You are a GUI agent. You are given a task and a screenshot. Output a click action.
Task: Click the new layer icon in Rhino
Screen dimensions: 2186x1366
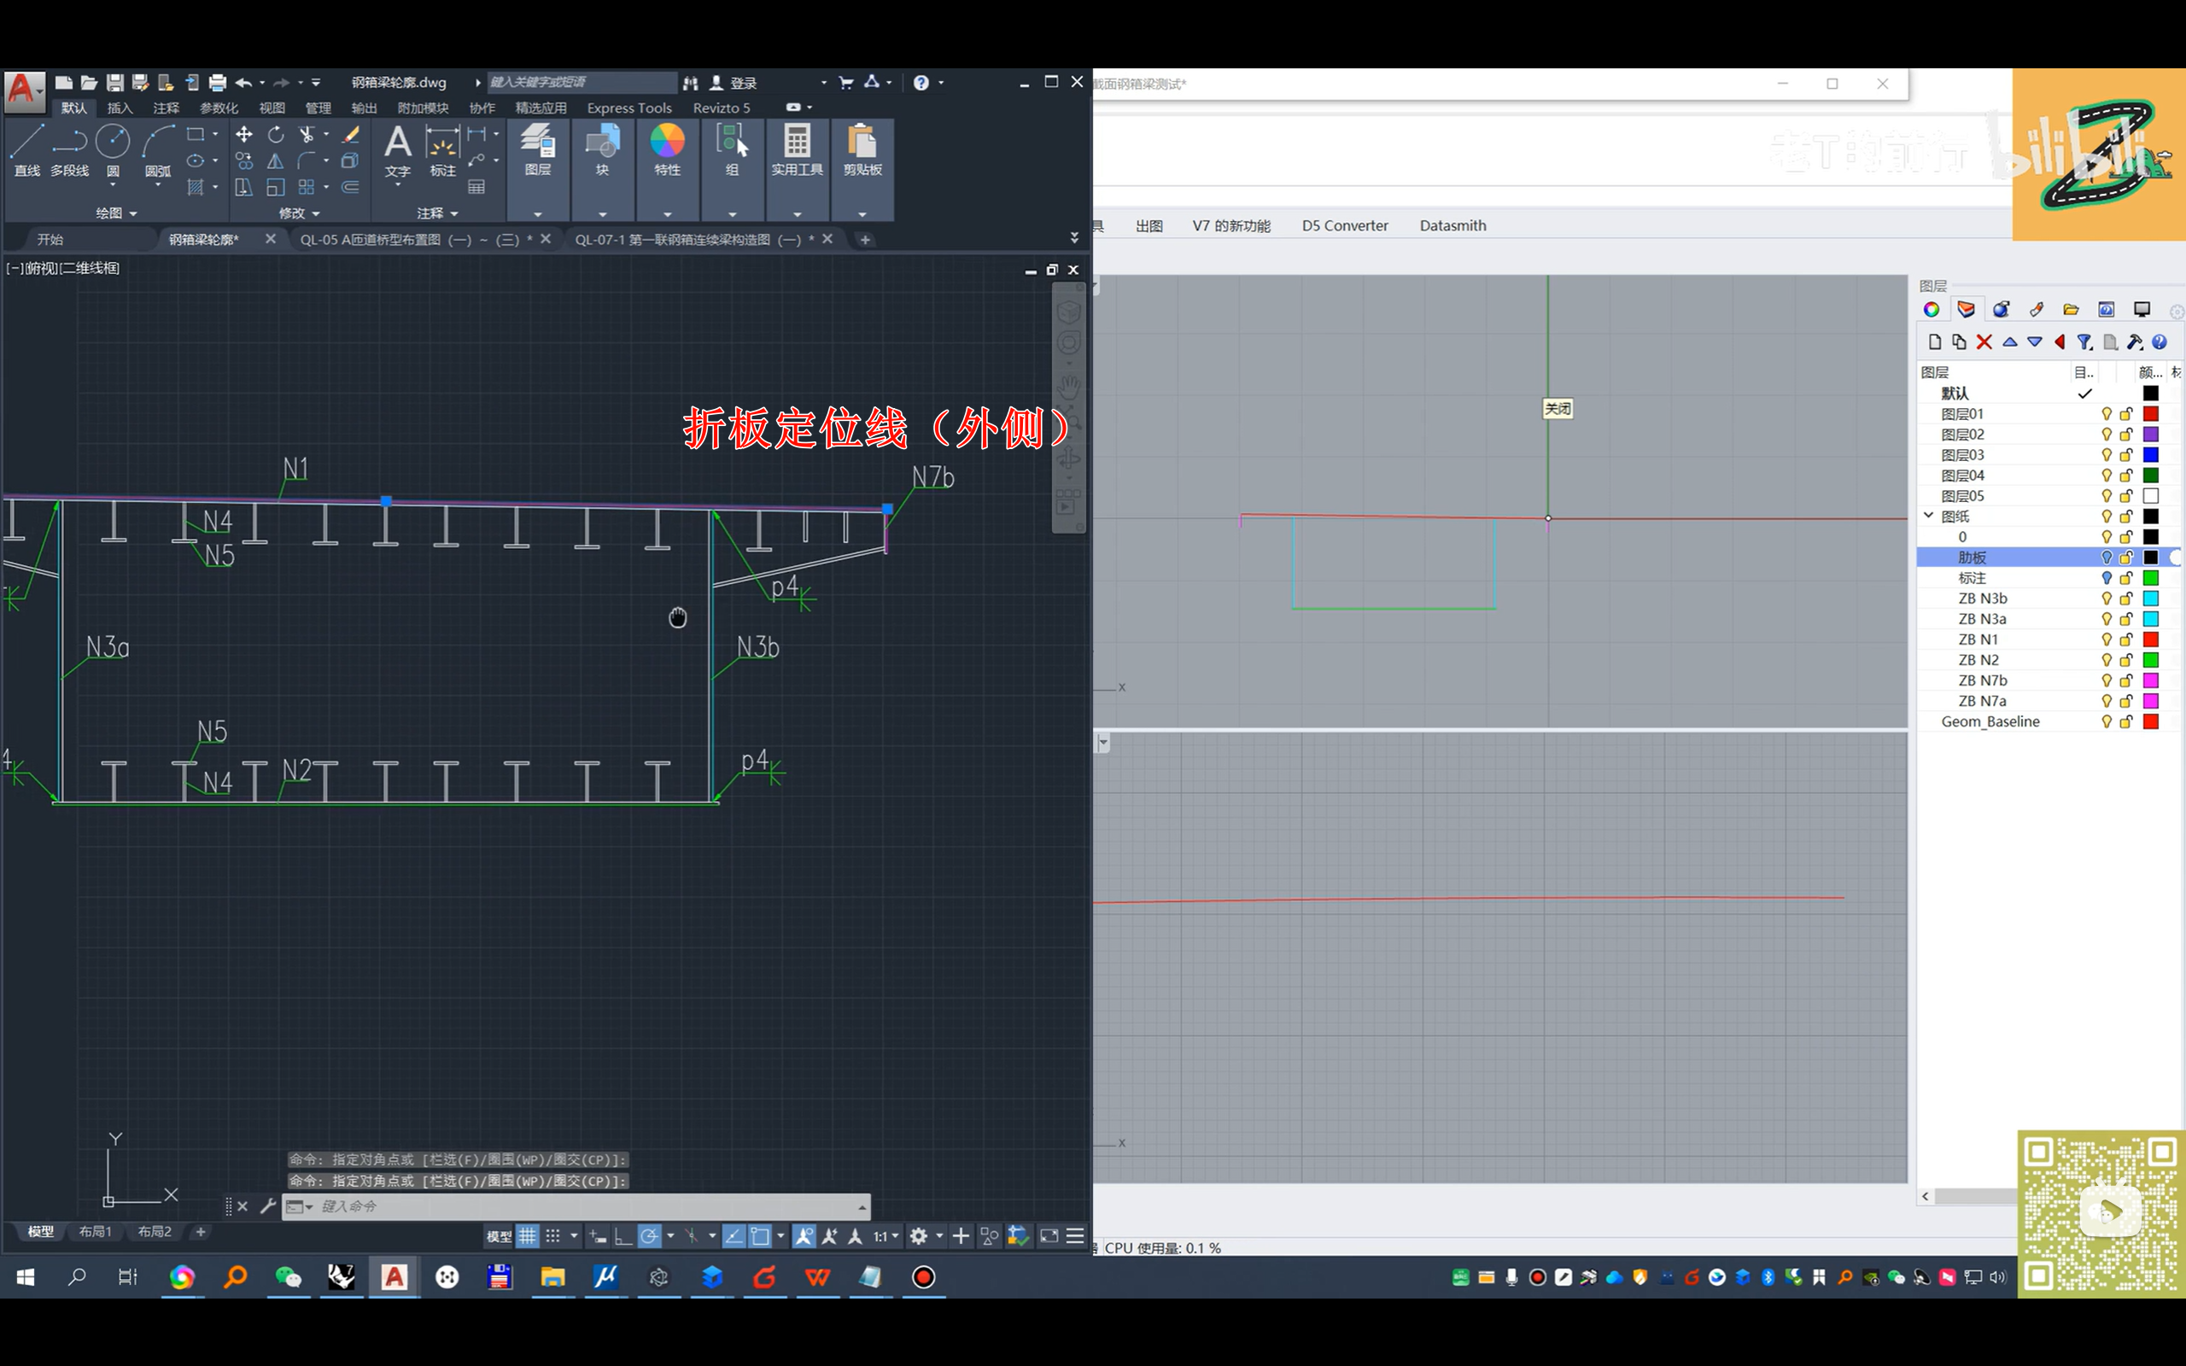coord(1934,342)
